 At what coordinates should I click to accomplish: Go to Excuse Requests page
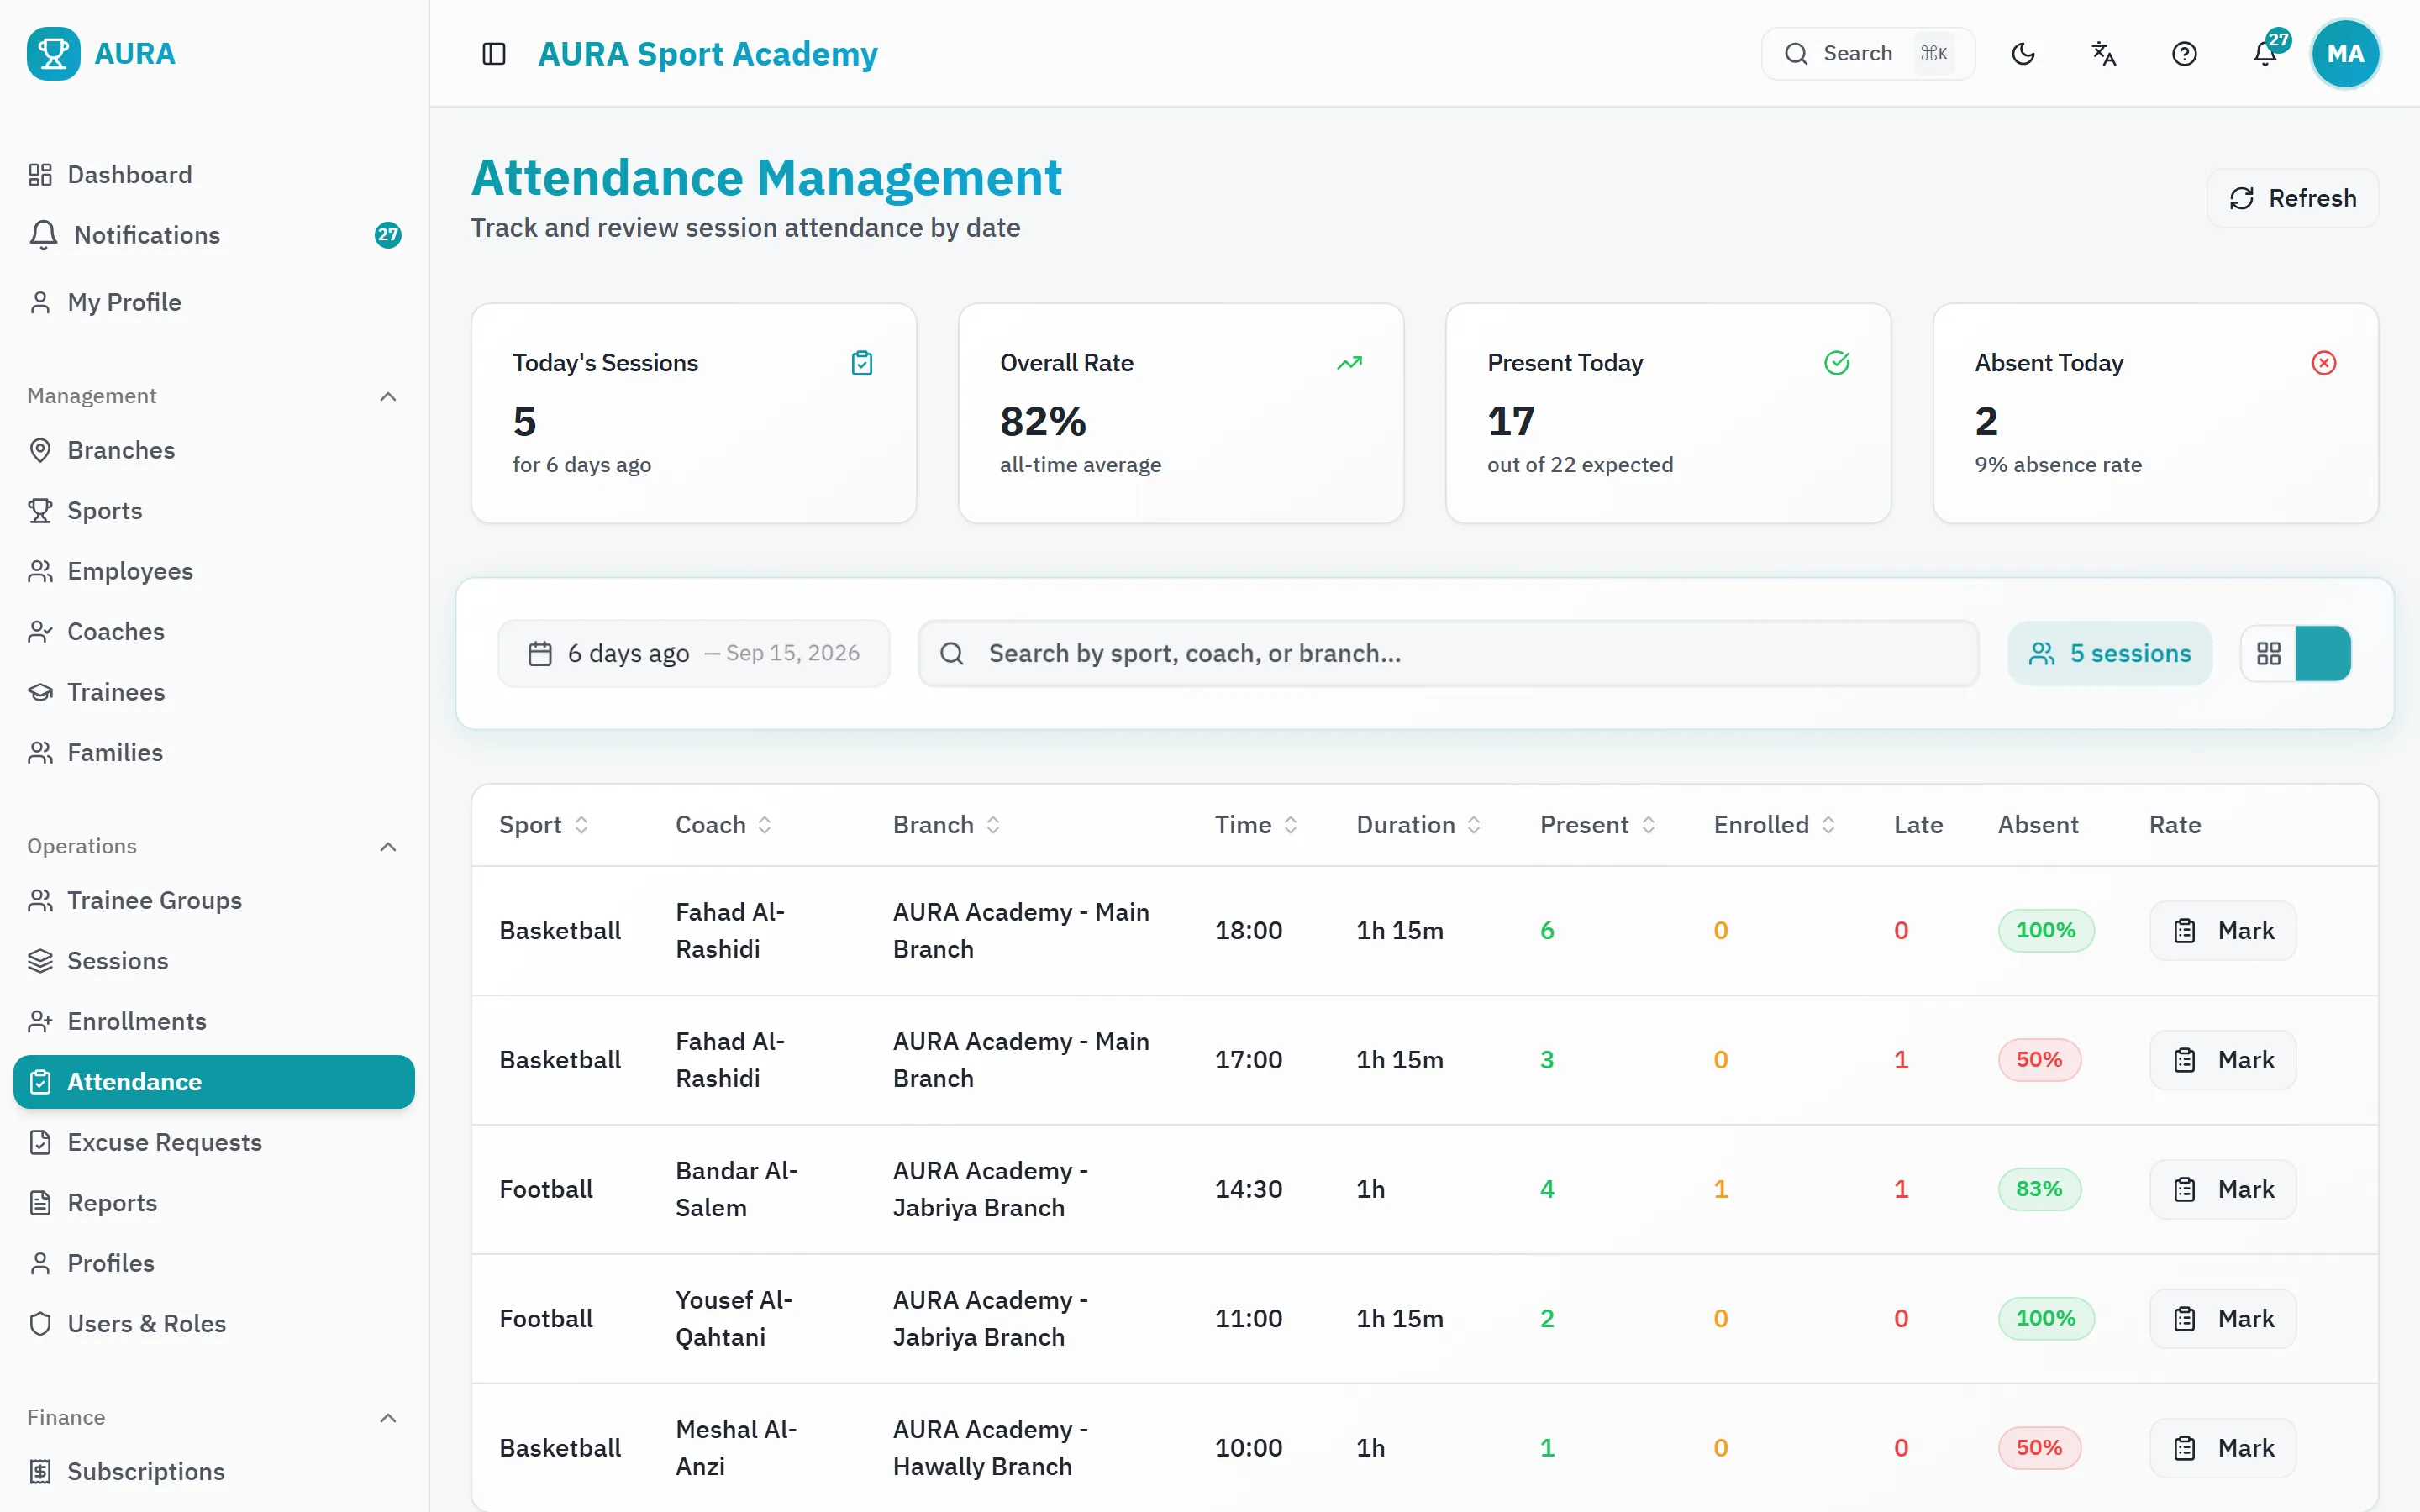pyautogui.click(x=214, y=1142)
